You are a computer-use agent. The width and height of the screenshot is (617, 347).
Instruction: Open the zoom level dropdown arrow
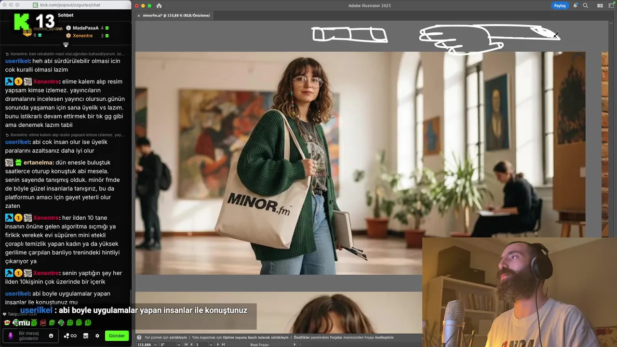tap(155, 345)
